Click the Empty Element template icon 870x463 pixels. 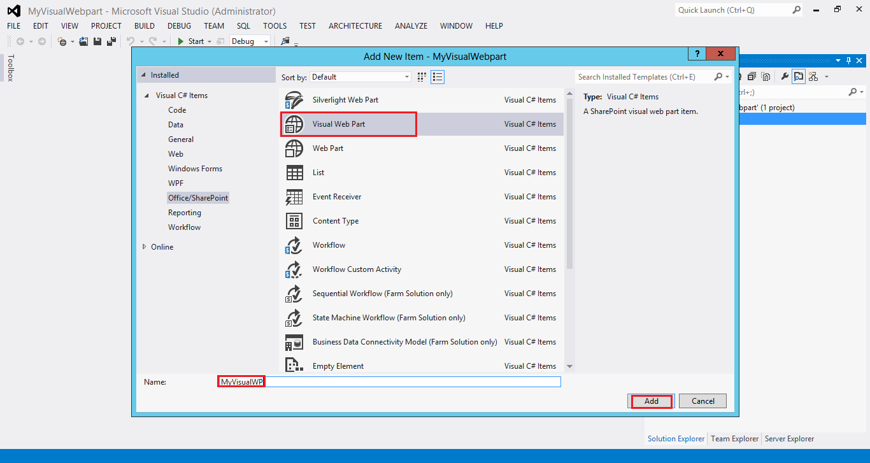(294, 366)
